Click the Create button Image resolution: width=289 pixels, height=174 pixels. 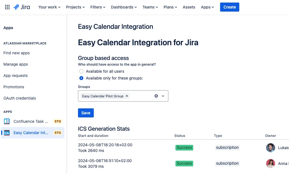coord(230,7)
